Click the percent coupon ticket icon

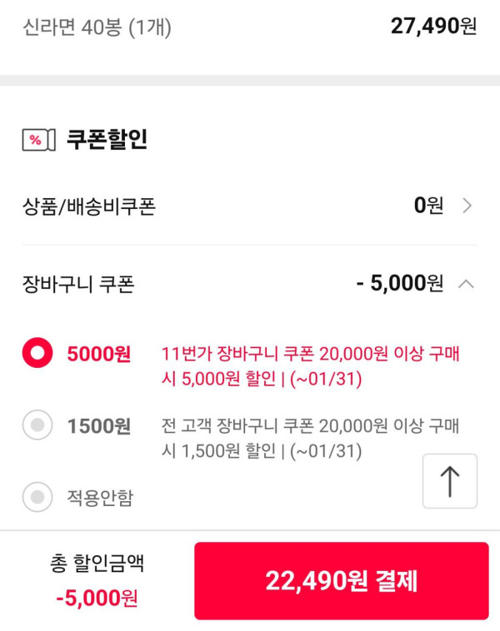38,140
